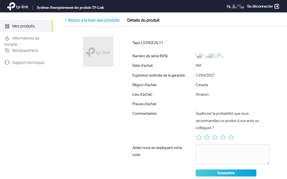Click the small tp-link placeholder product image
The height and width of the screenshot is (179, 287).
(x=98, y=51)
